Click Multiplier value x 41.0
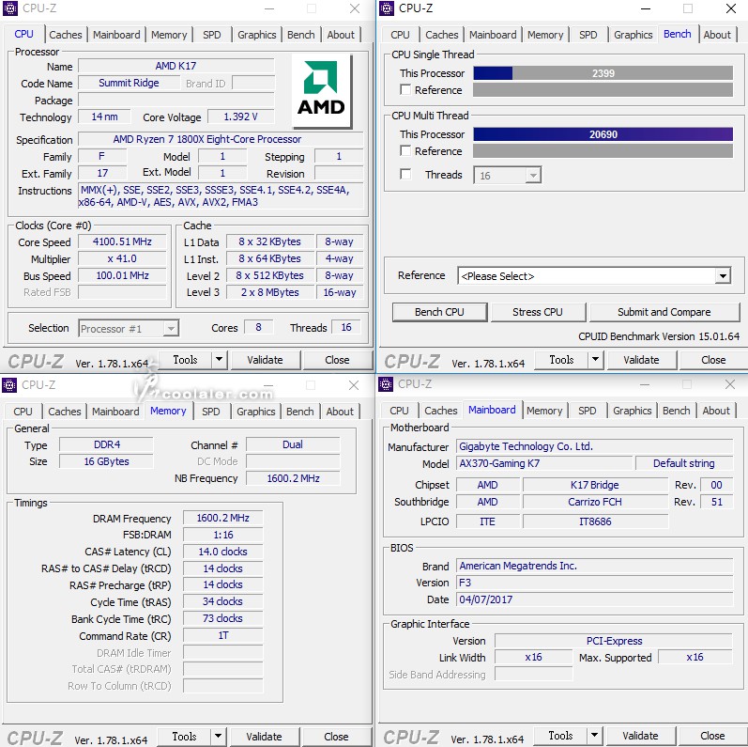Screen dimensions: 748x747 point(122,259)
